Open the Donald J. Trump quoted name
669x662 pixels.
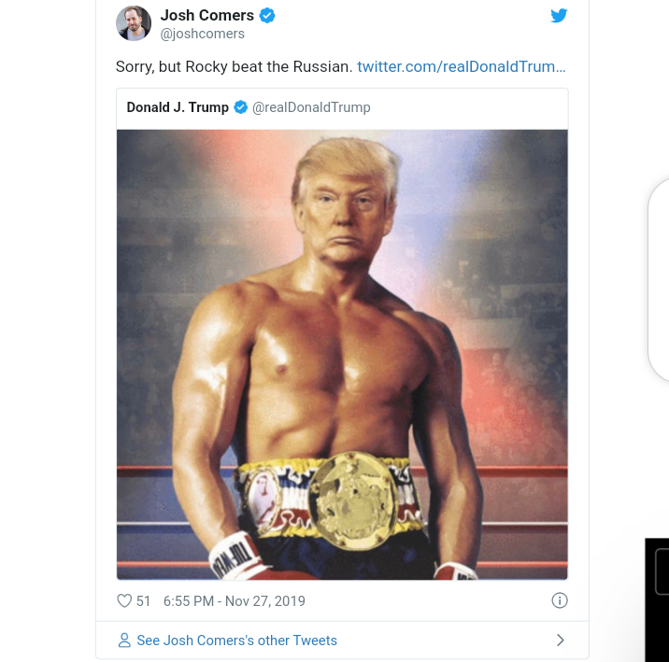(x=178, y=107)
